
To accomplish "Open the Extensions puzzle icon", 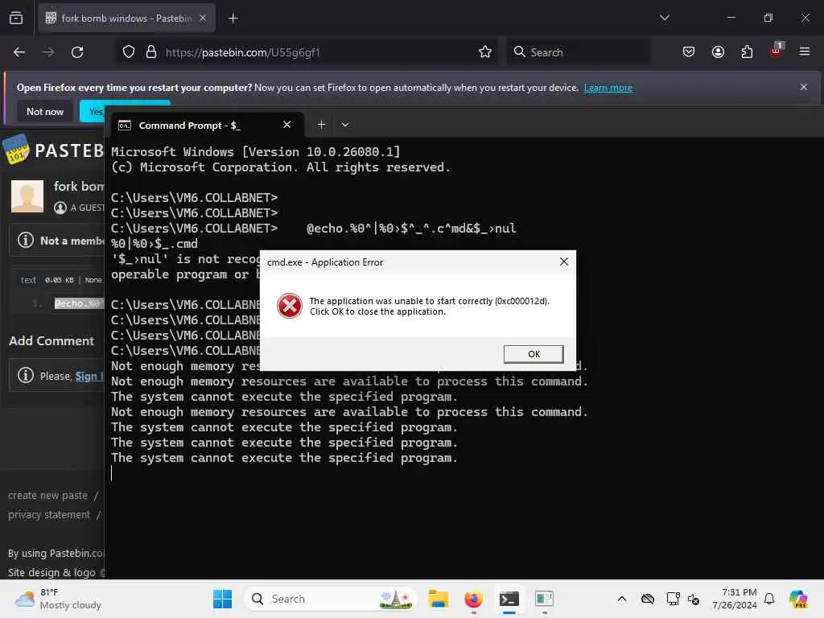I will coord(747,52).
